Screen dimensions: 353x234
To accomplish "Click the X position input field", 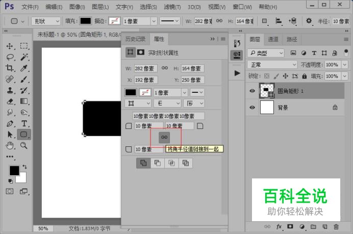I will pos(146,80).
